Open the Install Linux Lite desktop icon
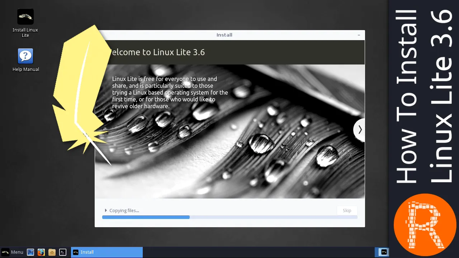Image resolution: width=459 pixels, height=258 pixels. pos(25,23)
